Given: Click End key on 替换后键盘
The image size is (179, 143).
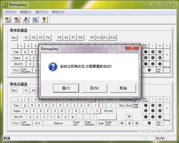Looking at the screenshot, I should pos(129,106).
